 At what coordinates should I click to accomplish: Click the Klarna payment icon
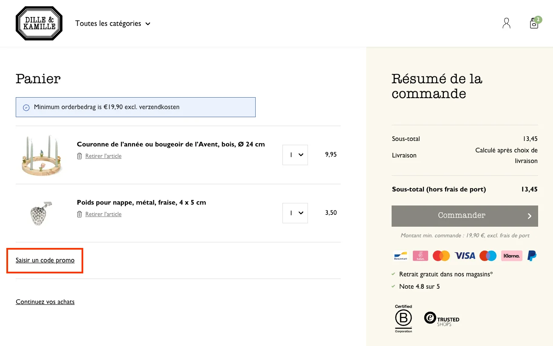[512, 256]
